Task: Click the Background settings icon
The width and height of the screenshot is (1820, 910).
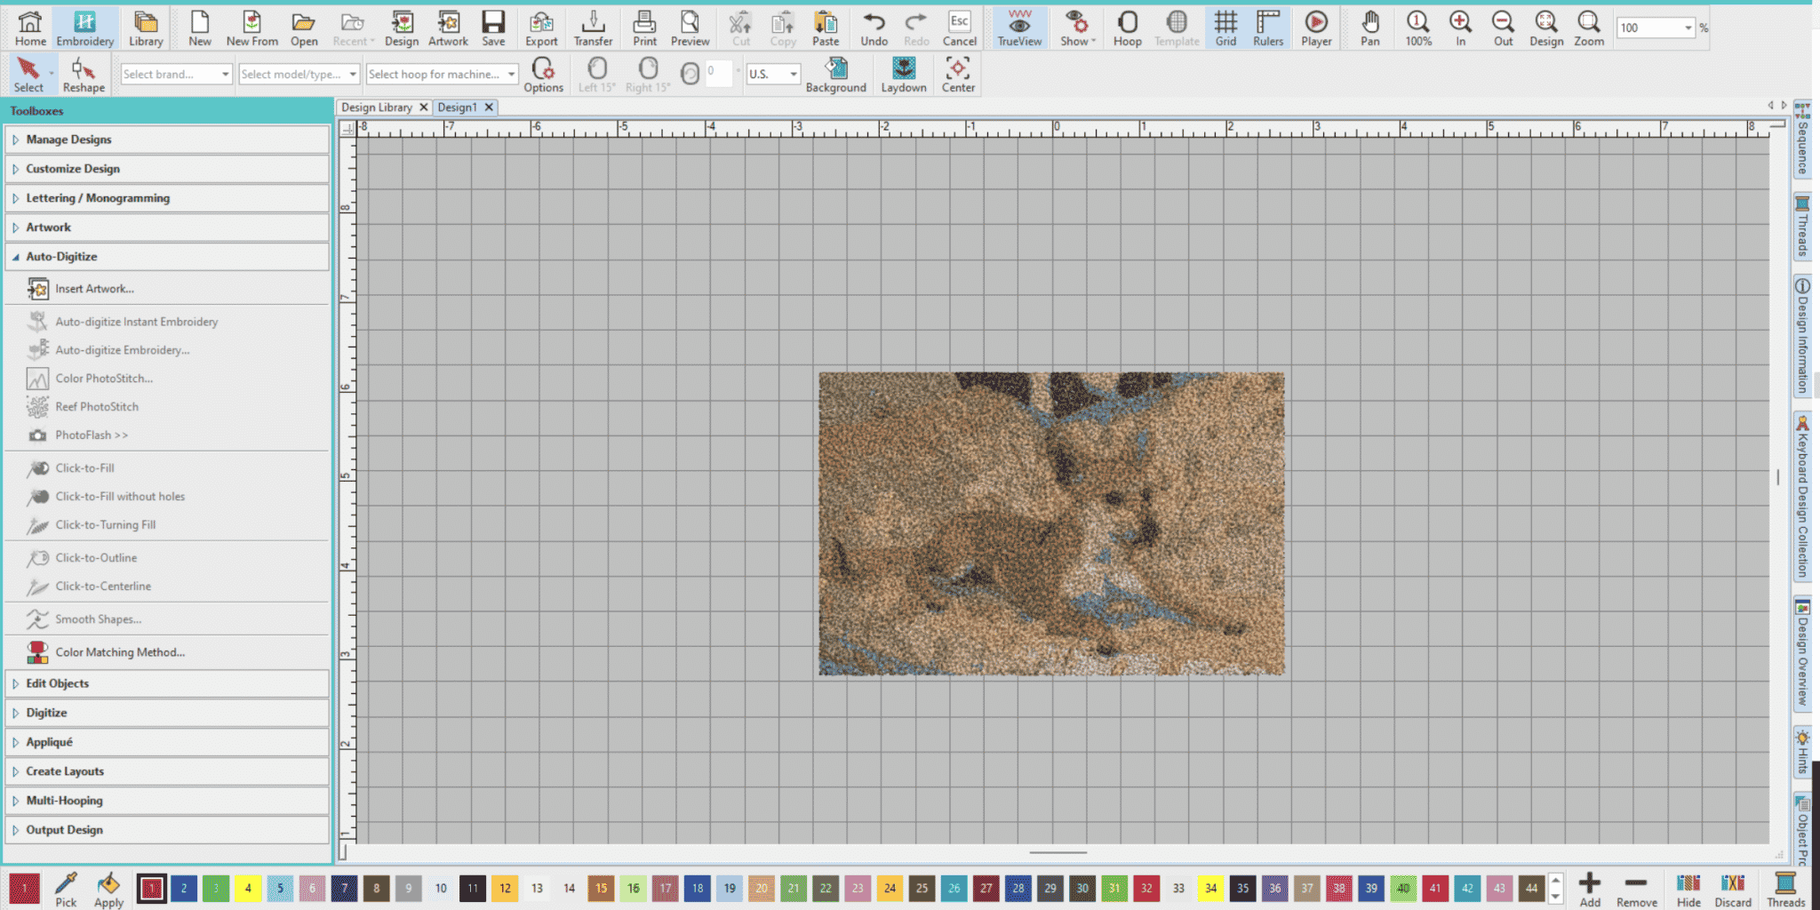Action: (x=835, y=75)
